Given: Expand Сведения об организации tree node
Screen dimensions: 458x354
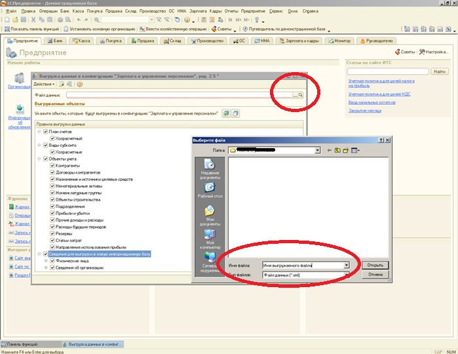Looking at the screenshot, I should pos(46,267).
